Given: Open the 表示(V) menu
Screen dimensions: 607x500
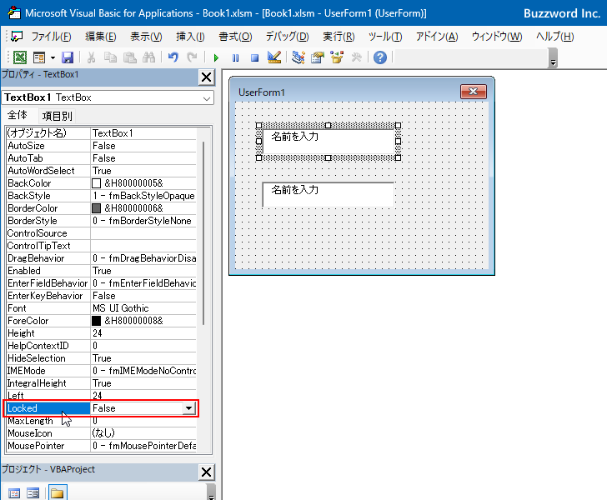Looking at the screenshot, I should click(146, 37).
